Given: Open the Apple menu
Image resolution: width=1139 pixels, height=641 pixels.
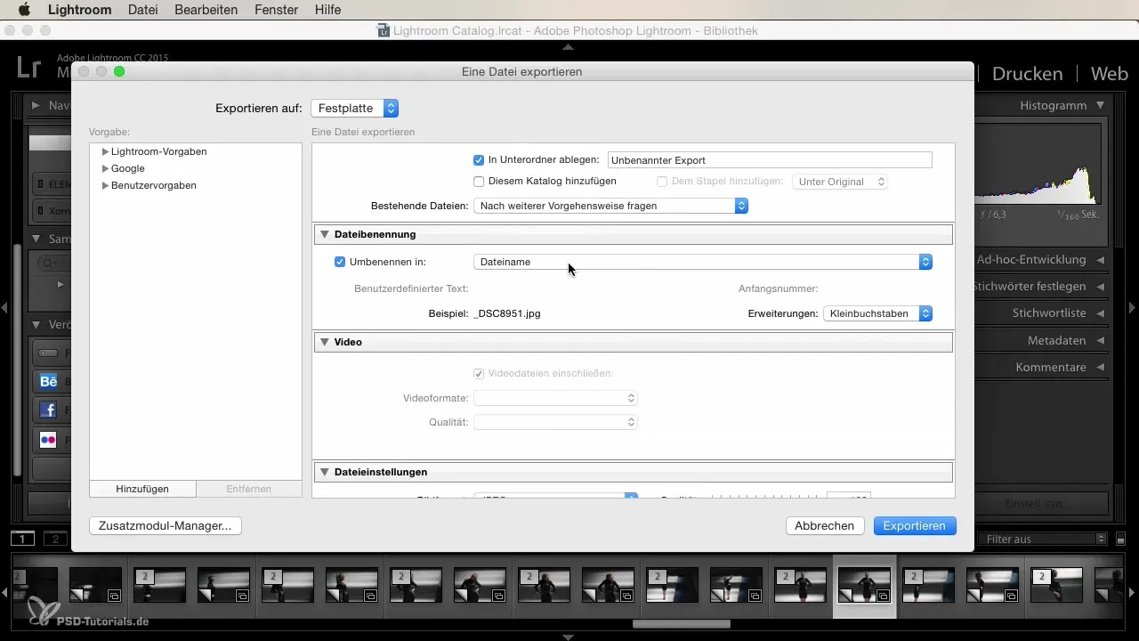Looking at the screenshot, I should pos(24,11).
